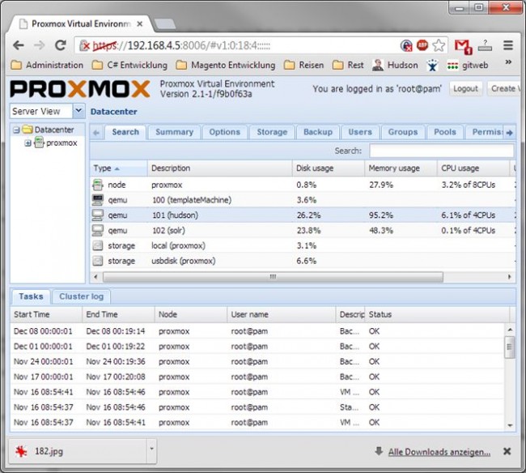Image resolution: width=526 pixels, height=473 pixels.
Task: Open the Users tab
Action: point(360,132)
